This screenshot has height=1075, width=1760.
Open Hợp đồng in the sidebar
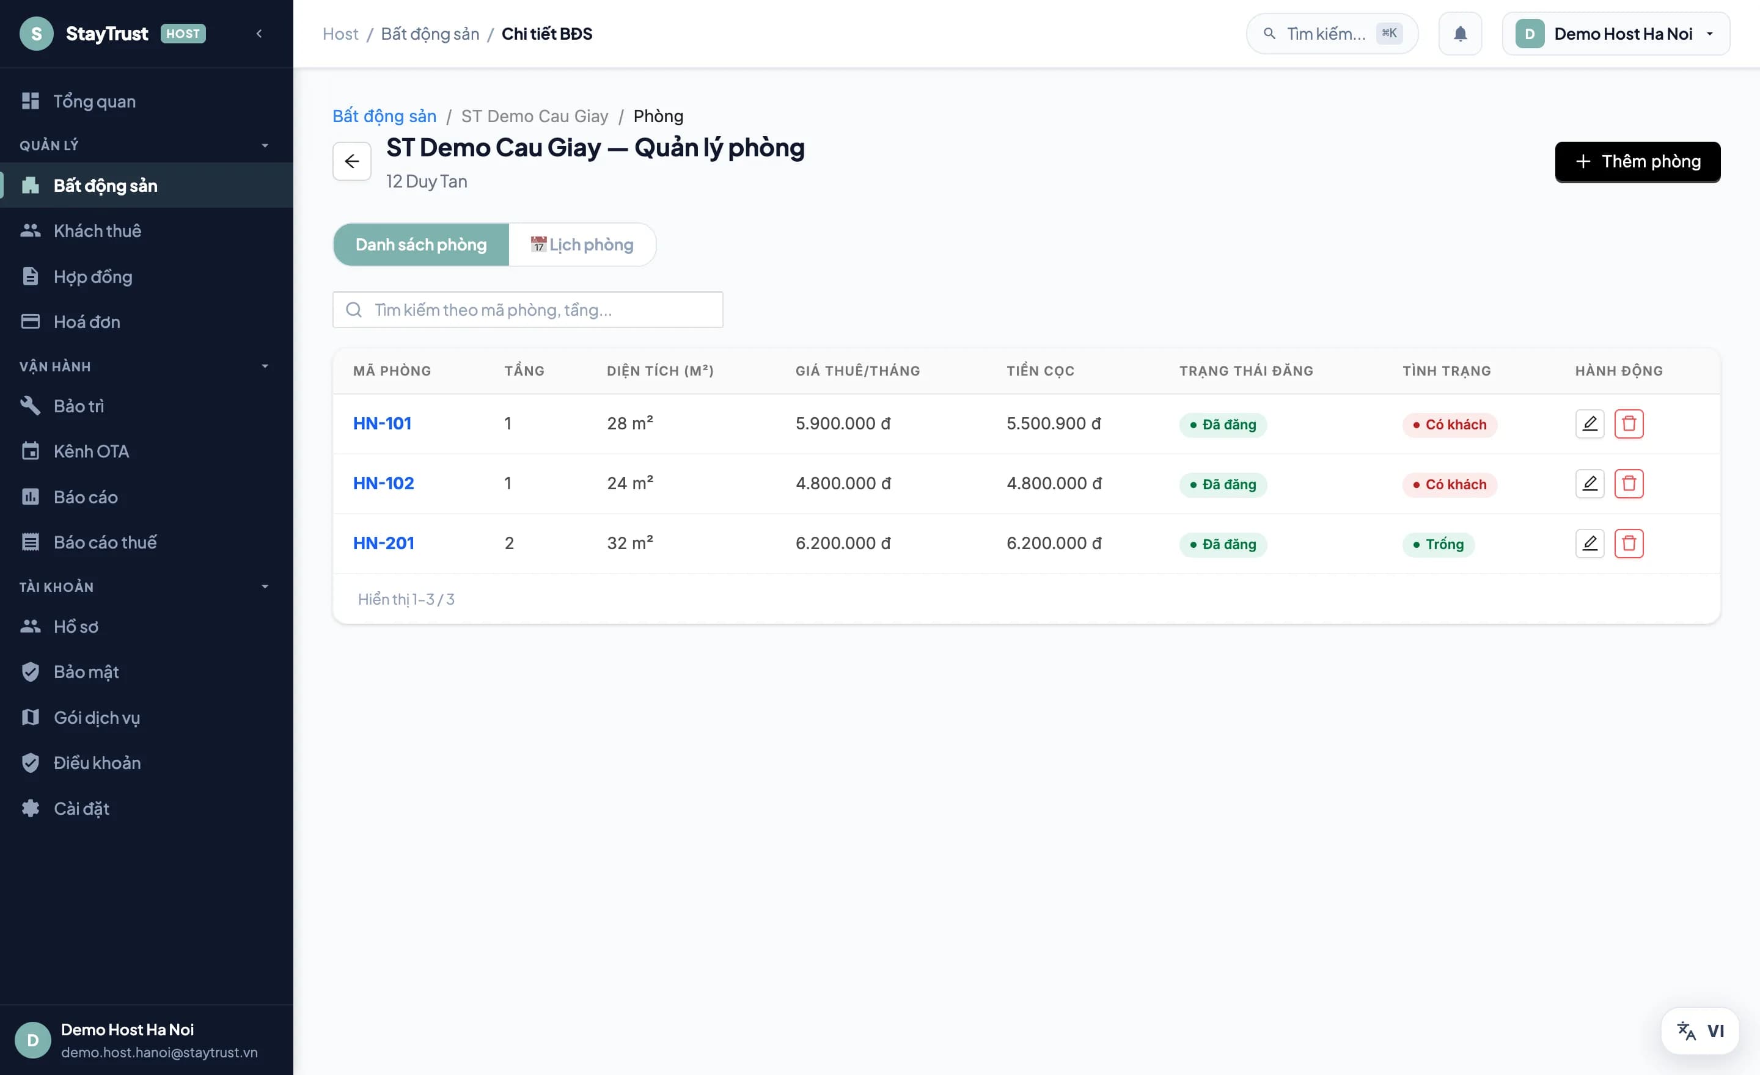pyautogui.click(x=147, y=276)
